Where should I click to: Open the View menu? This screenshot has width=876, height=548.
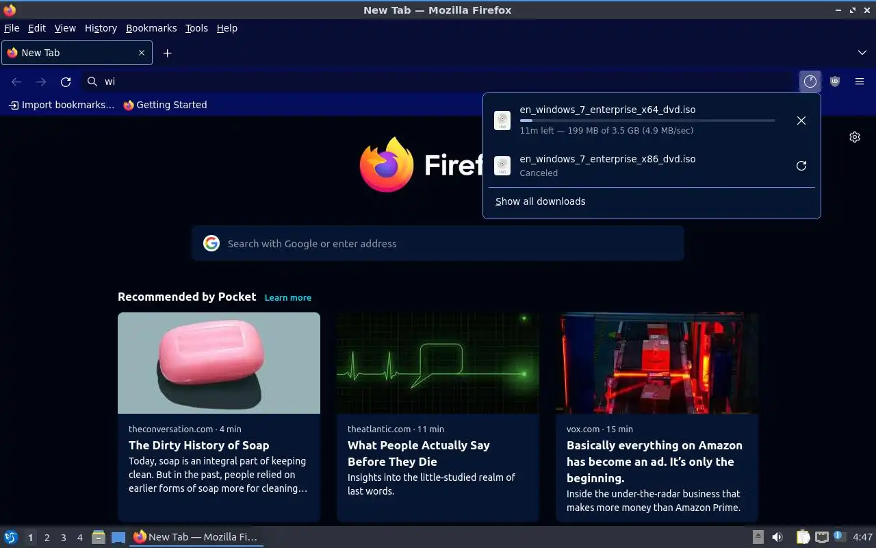click(x=65, y=28)
